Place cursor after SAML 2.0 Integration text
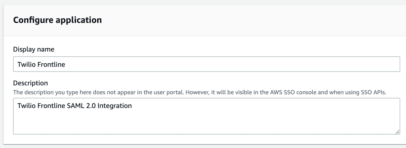Image resolution: width=406 pixels, height=148 pixels. (x=132, y=106)
